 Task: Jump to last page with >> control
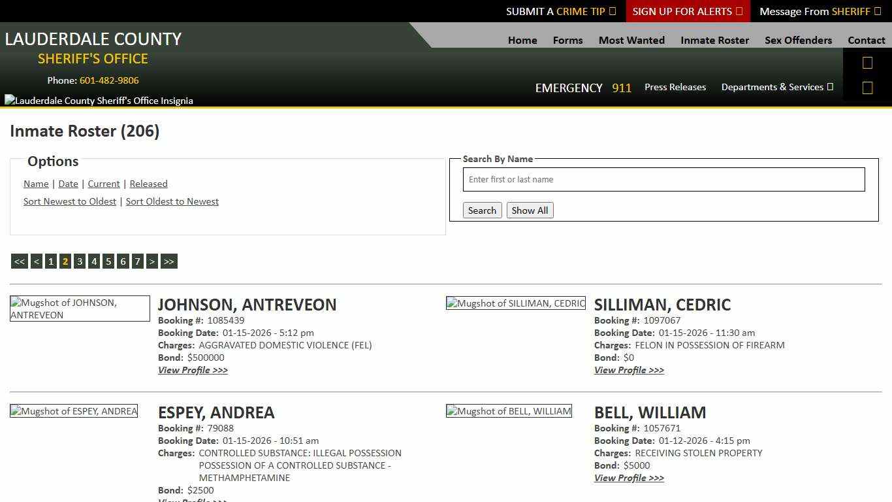(168, 261)
